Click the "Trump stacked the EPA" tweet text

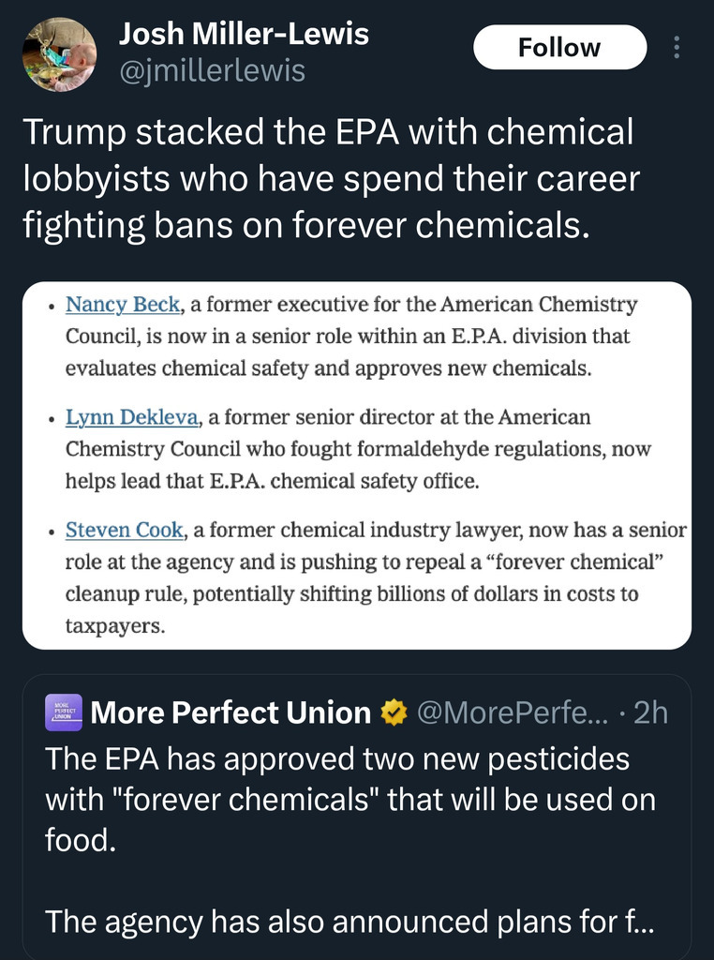click(x=328, y=178)
